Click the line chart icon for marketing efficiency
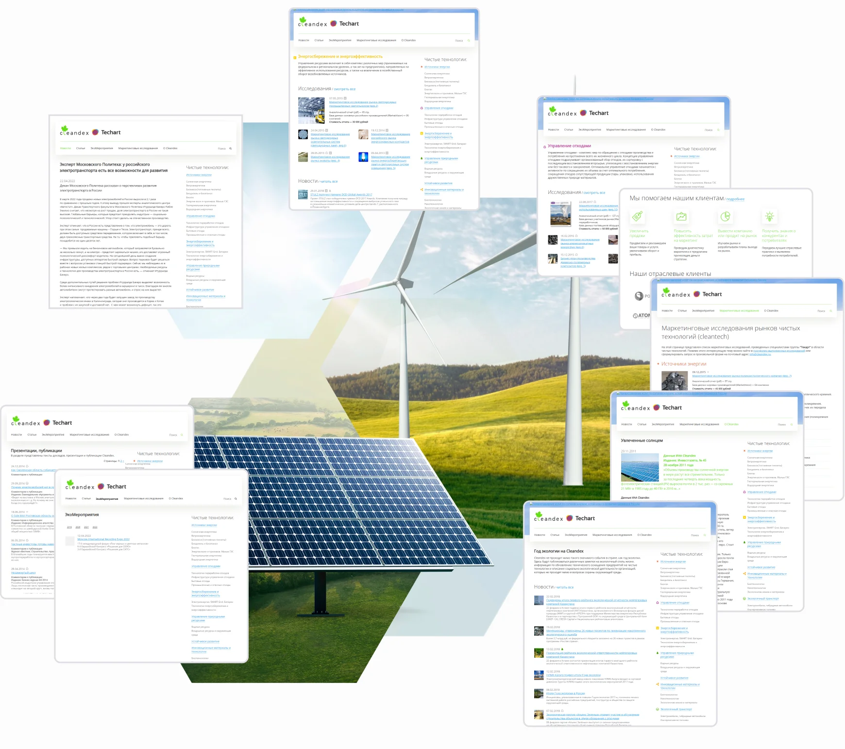This screenshot has height=749, width=845. pyautogui.click(x=681, y=217)
